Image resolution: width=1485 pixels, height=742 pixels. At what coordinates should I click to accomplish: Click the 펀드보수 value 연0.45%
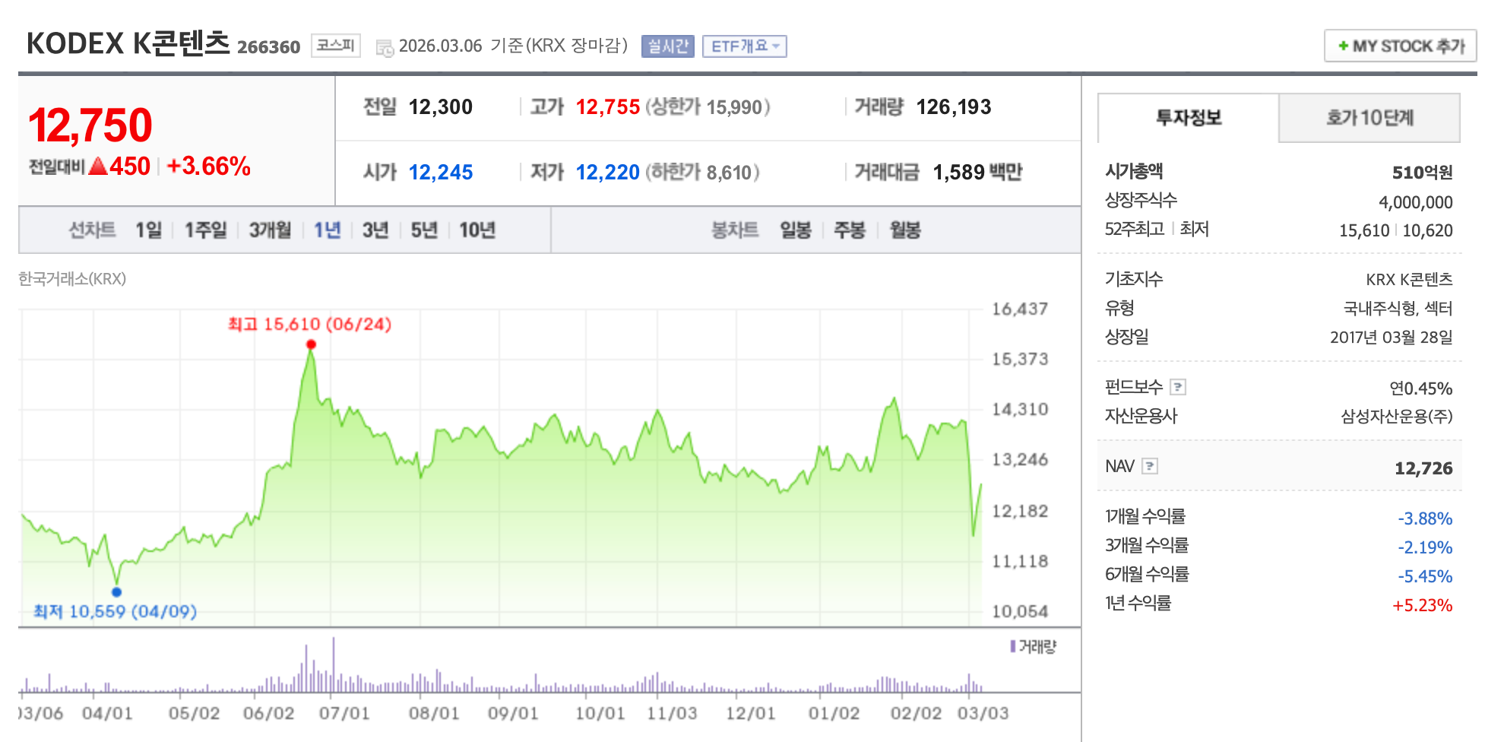click(1421, 388)
